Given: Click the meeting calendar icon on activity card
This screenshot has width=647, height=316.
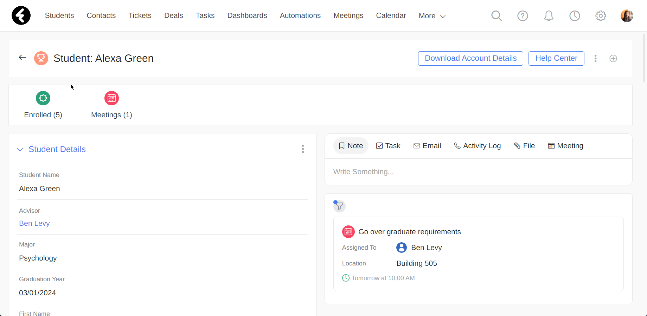Looking at the screenshot, I should (348, 232).
